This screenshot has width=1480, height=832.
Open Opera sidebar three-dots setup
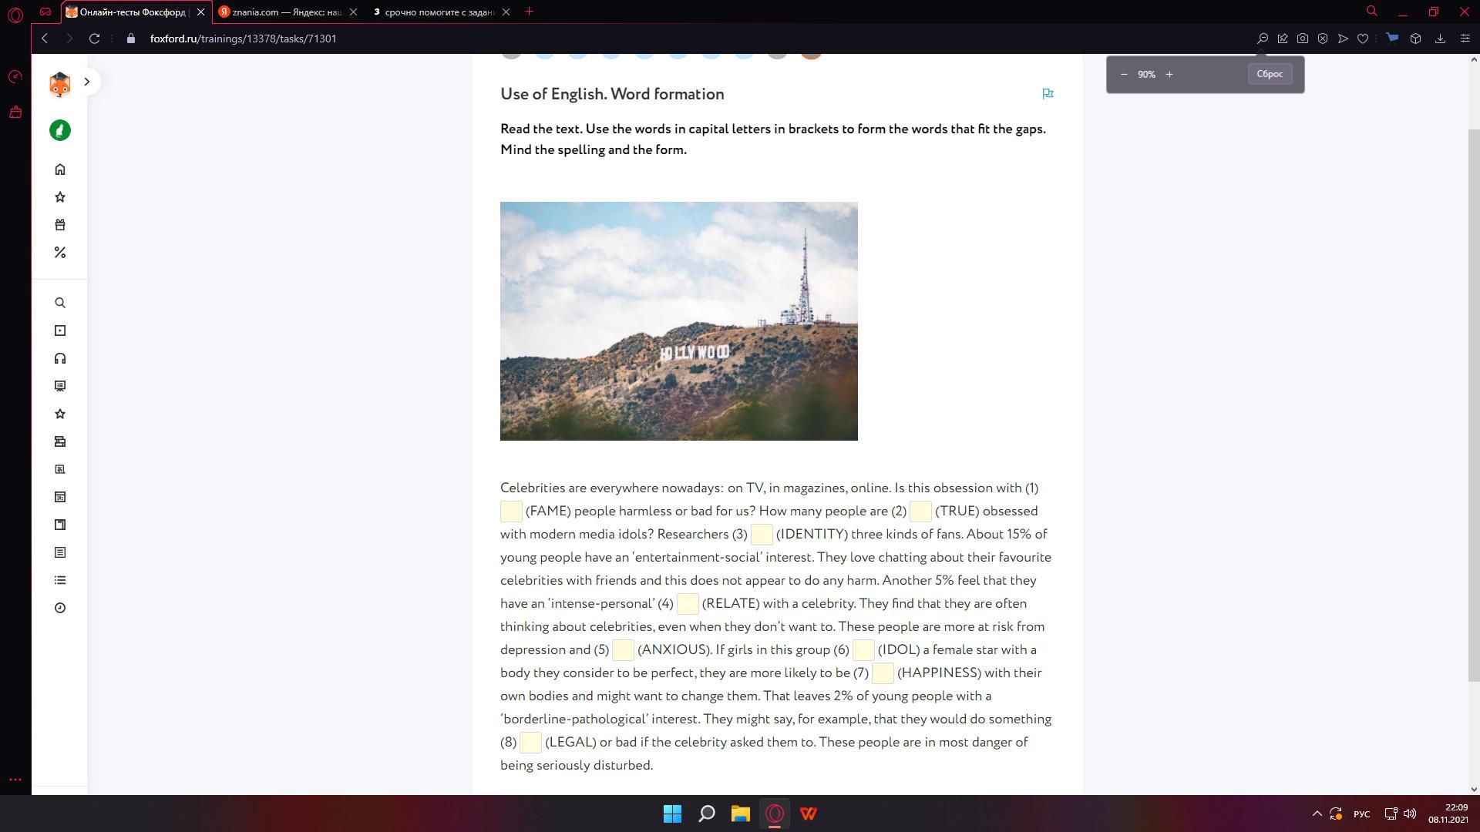(15, 780)
